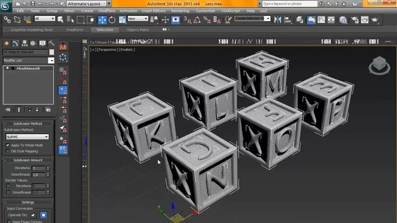
Task: Activate the Select and Move tool
Action: point(102,19)
